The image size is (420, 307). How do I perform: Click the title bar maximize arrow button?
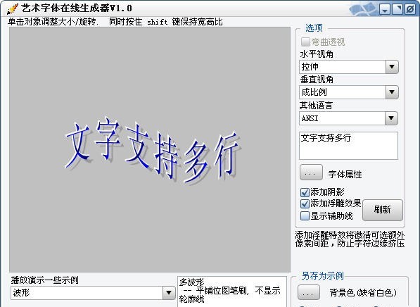pyautogui.click(x=397, y=9)
